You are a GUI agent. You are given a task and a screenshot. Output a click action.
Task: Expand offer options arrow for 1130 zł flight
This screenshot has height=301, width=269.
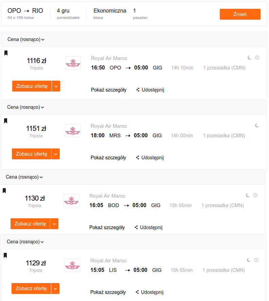pyautogui.click(x=54, y=224)
